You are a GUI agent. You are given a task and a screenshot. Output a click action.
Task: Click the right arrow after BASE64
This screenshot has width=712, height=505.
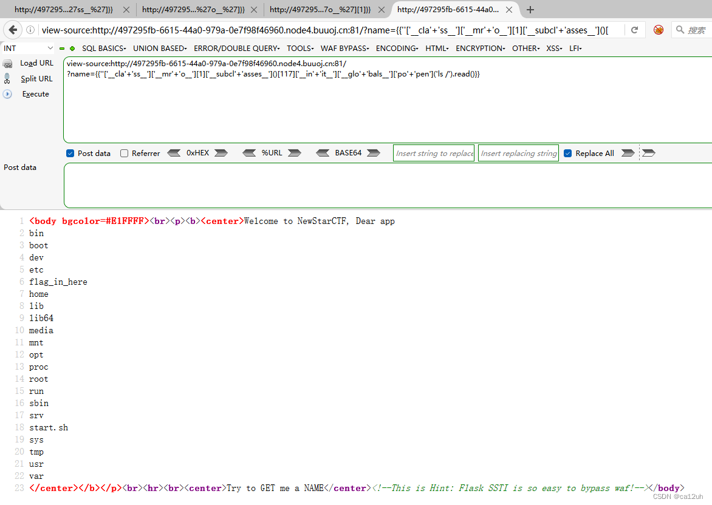point(373,153)
